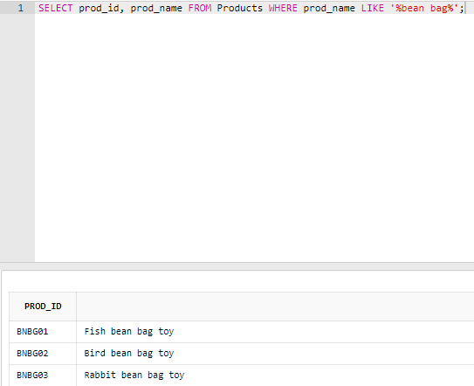Select the BNBG03 cell
This screenshot has height=386, width=474.
(x=43, y=376)
